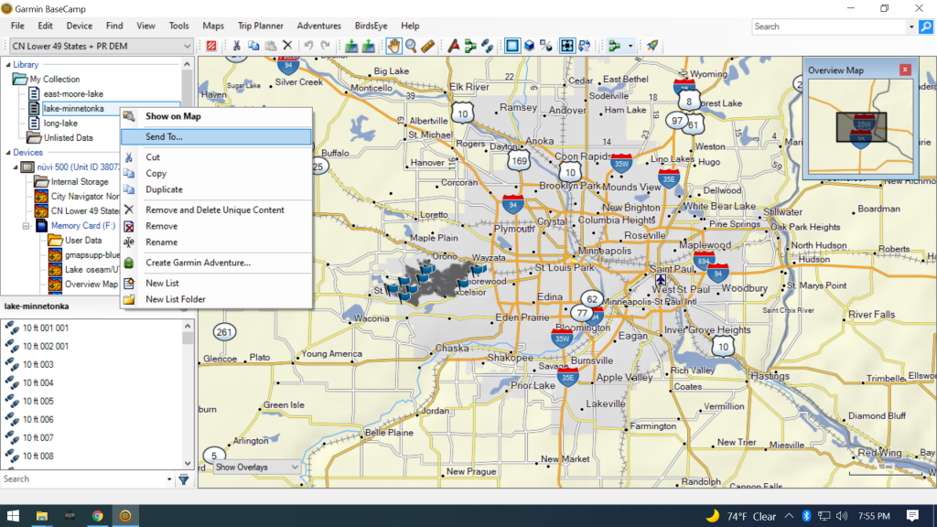This screenshot has height=527, width=937.
Task: Click in the top Search field
Action: (829, 27)
